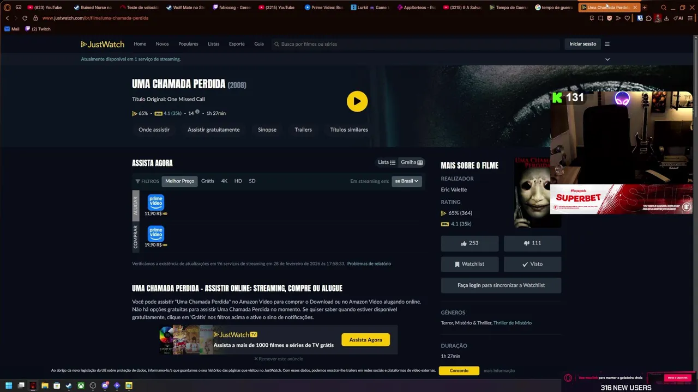Open the hamburger menu beside Iniciar sessão
This screenshot has height=392, width=698.
[x=607, y=44]
